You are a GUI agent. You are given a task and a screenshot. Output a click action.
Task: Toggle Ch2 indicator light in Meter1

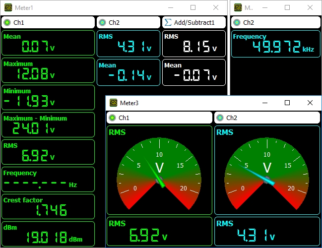(102, 22)
